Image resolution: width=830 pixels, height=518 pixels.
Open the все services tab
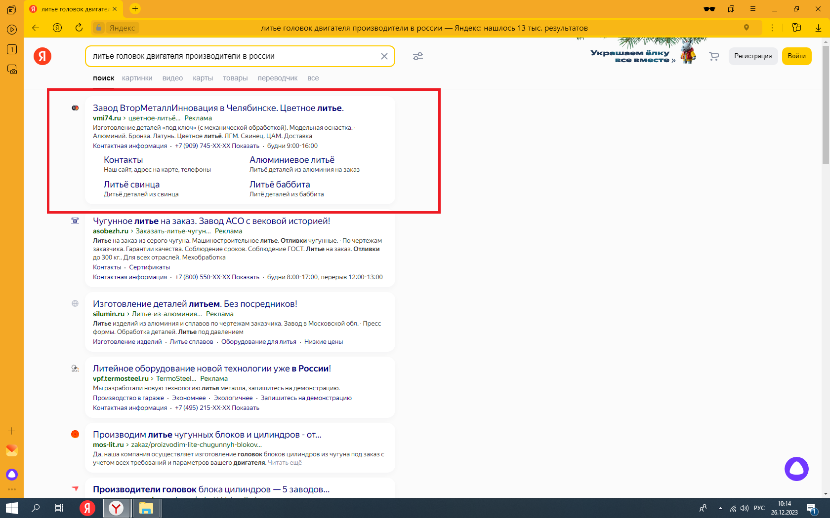coord(313,78)
